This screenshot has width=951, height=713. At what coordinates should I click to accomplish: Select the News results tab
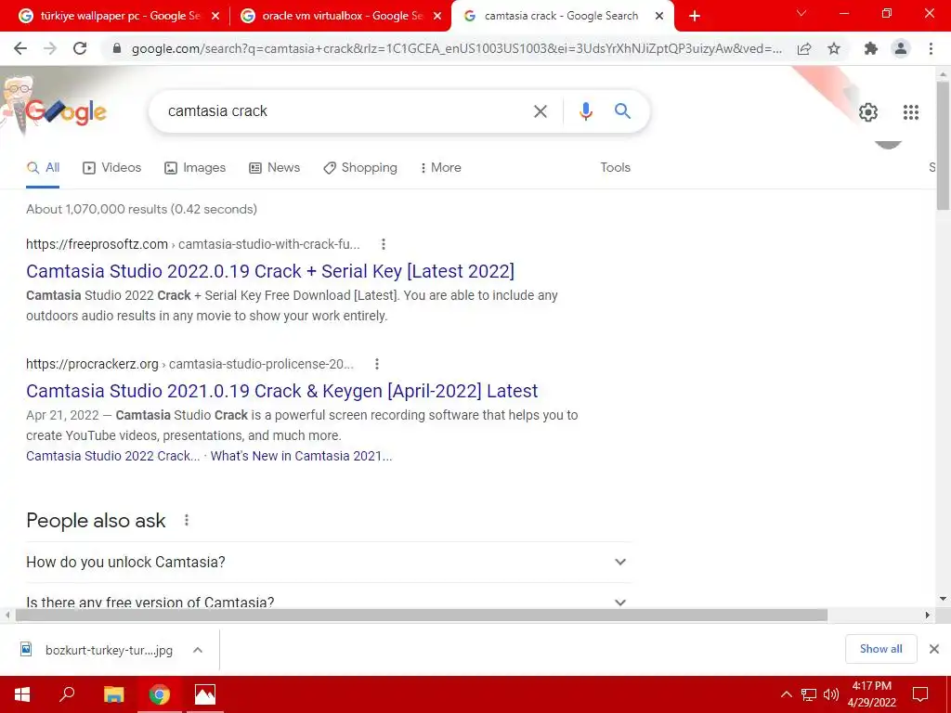point(274,168)
